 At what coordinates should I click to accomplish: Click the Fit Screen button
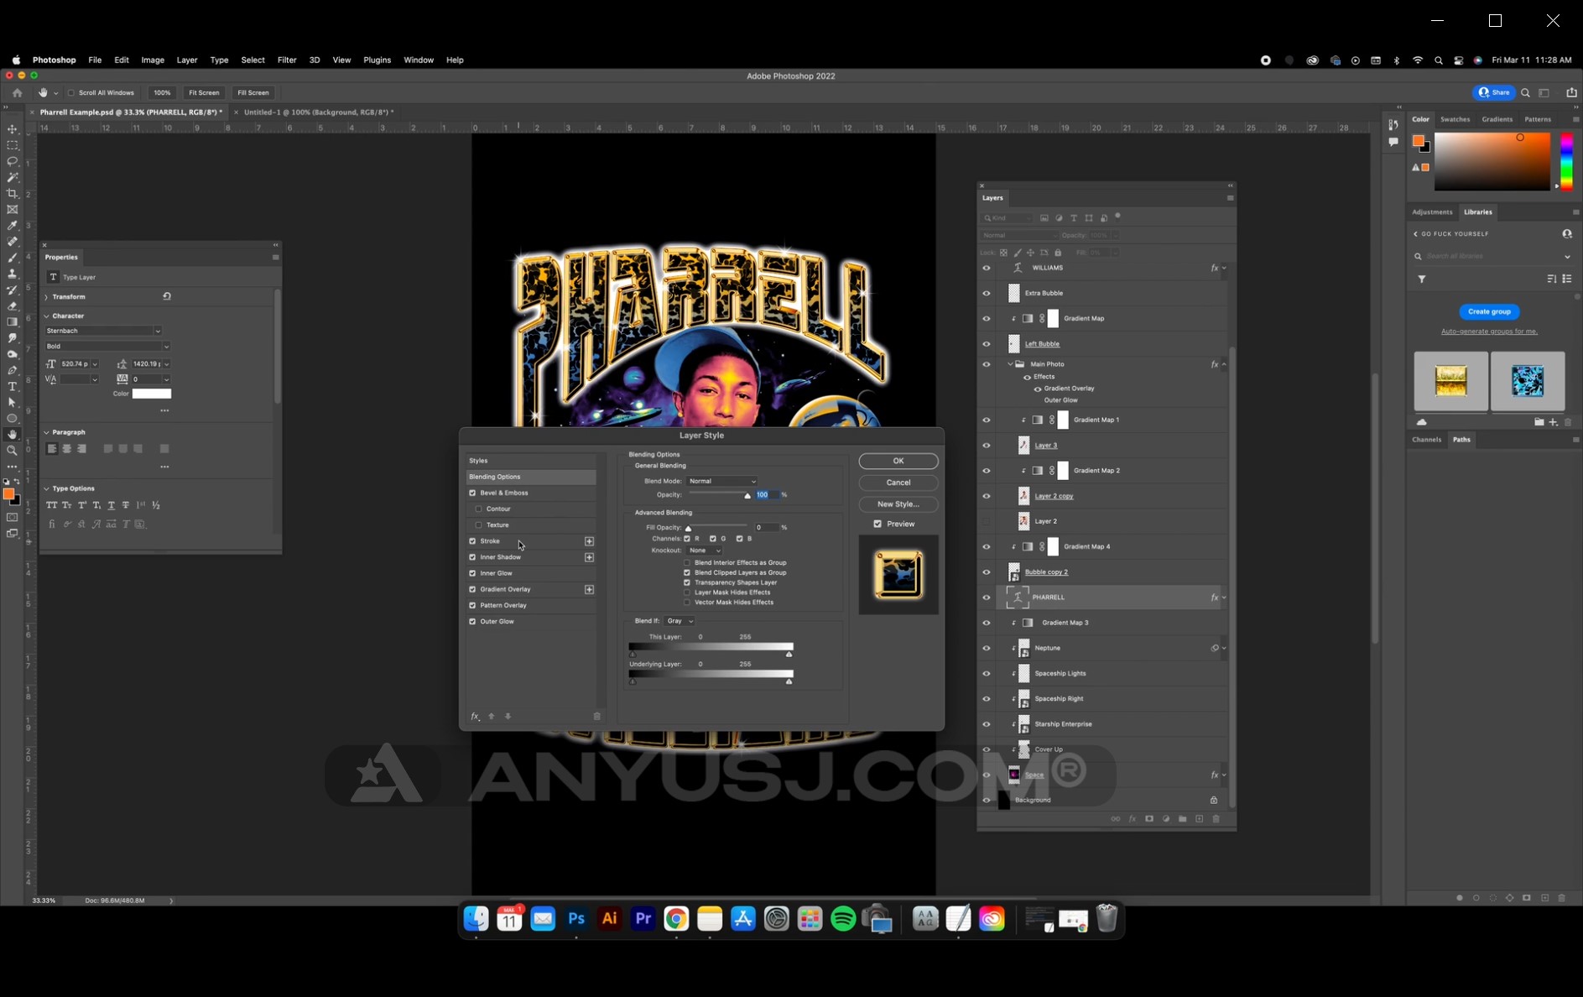204,93
